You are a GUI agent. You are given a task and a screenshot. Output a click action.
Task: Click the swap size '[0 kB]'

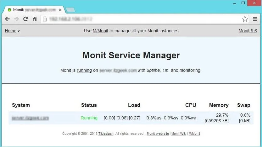pos(245,121)
